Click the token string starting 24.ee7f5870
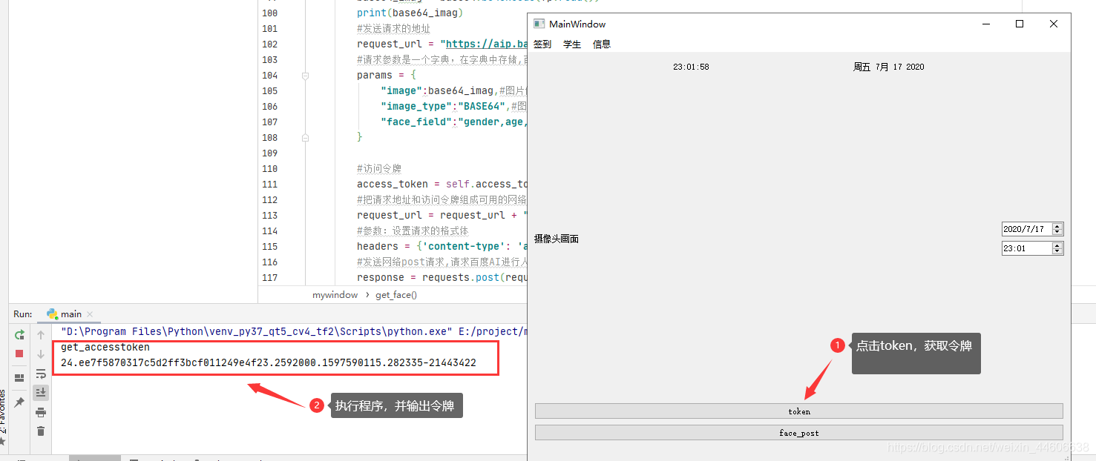 (269, 363)
